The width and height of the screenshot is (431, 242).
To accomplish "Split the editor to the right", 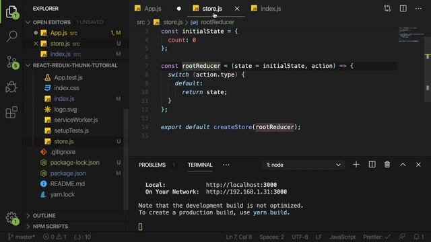I will pos(403,9).
